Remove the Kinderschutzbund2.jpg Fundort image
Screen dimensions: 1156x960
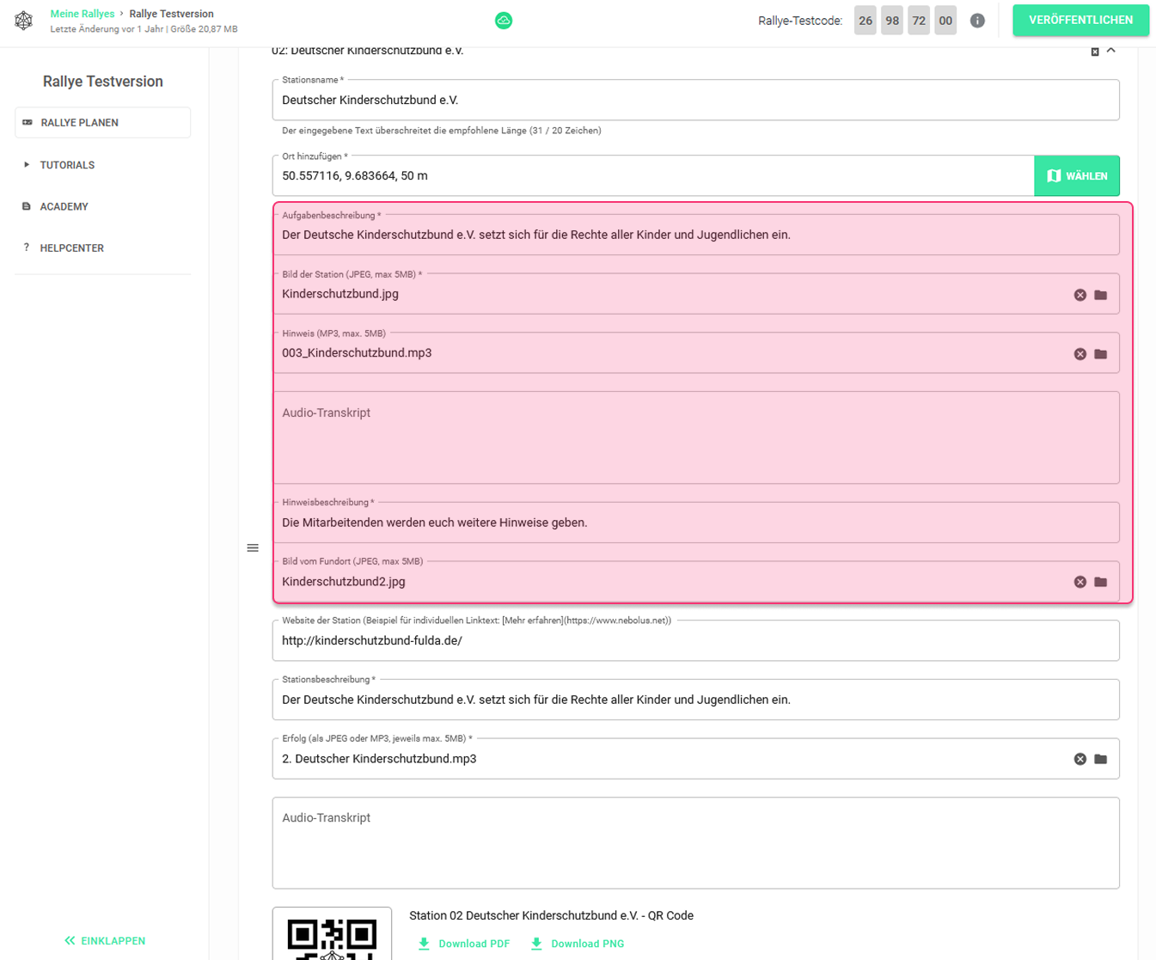[1080, 582]
